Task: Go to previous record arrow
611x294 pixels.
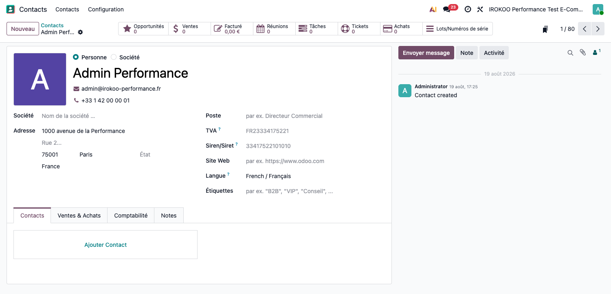Action: [x=585, y=29]
